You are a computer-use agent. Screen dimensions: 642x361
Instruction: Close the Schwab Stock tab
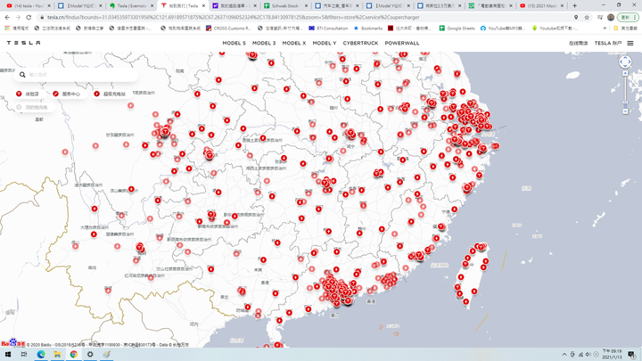[x=306, y=5]
